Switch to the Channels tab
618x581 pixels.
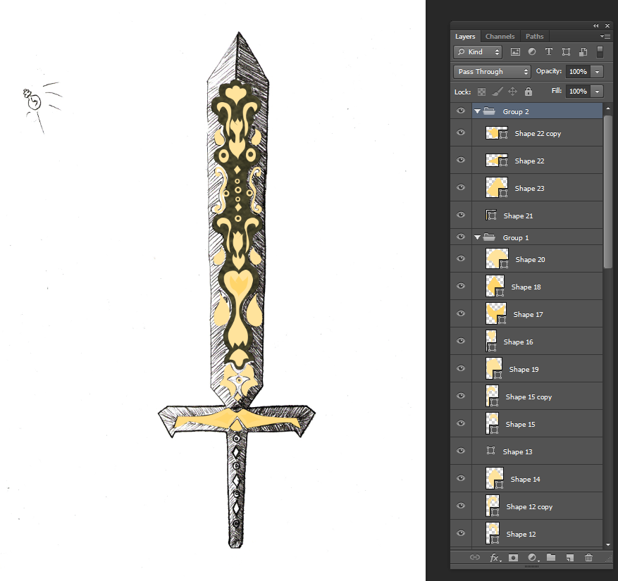click(x=500, y=36)
